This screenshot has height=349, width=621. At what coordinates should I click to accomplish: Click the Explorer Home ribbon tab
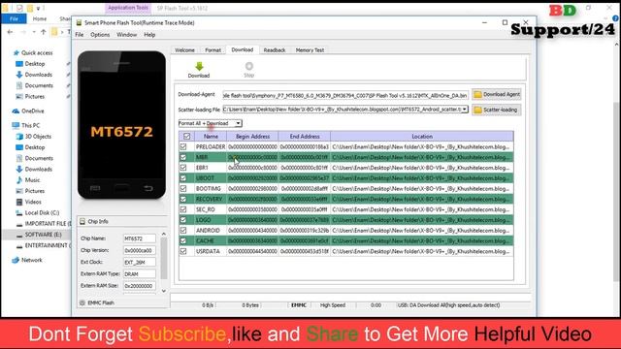click(40, 18)
